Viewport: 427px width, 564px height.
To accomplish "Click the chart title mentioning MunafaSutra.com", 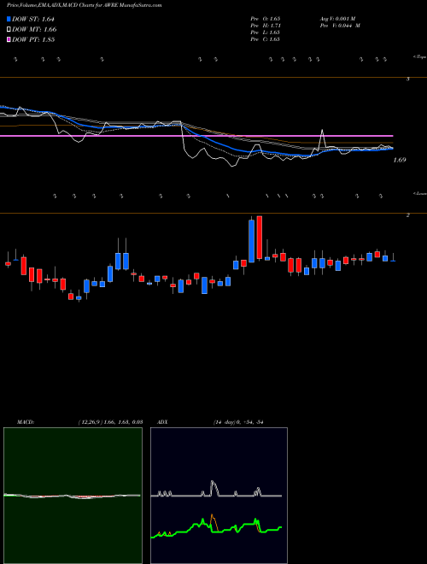I will (x=84, y=5).
